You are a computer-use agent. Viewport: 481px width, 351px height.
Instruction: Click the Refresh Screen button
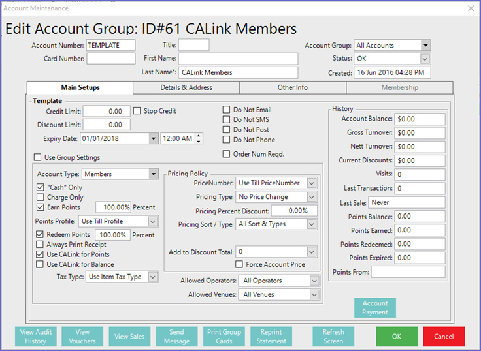click(333, 336)
